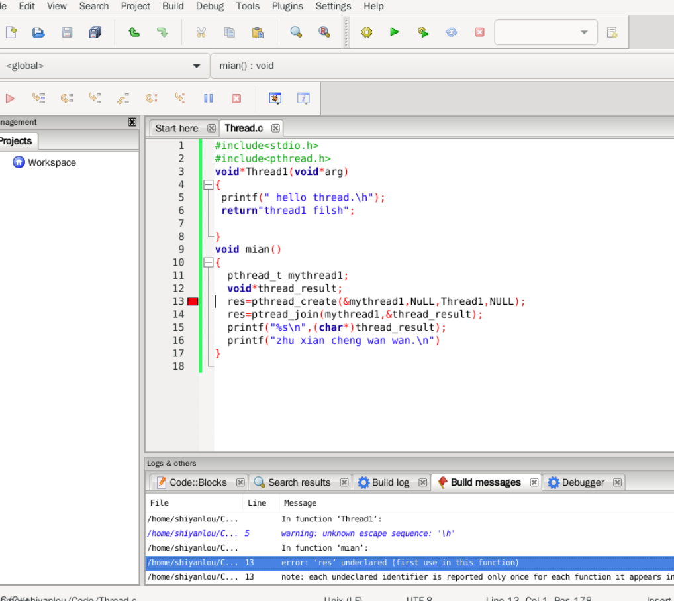Click the Find magnifier icon
The height and width of the screenshot is (601, 674).
pyautogui.click(x=296, y=32)
